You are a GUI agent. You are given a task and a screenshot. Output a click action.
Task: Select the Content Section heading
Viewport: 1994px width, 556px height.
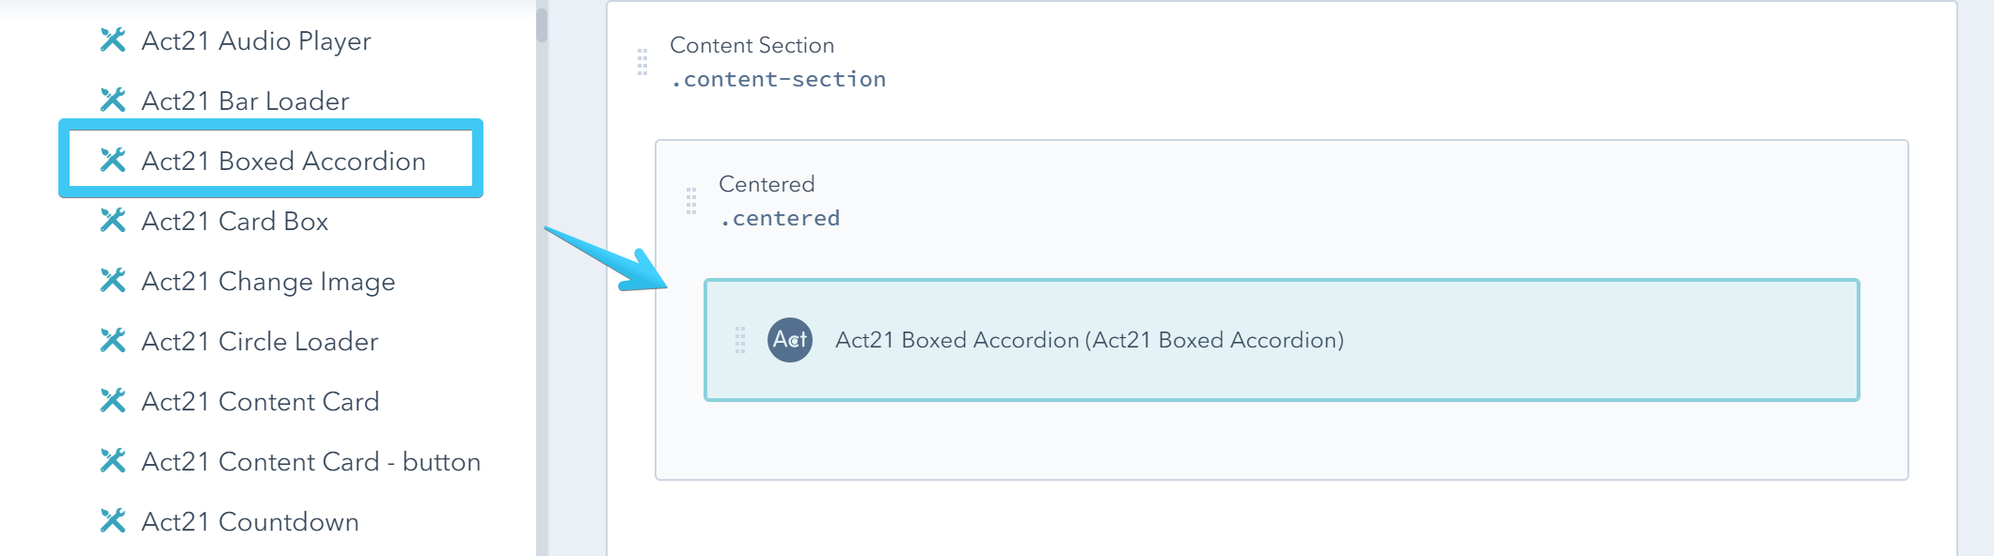coord(751,44)
